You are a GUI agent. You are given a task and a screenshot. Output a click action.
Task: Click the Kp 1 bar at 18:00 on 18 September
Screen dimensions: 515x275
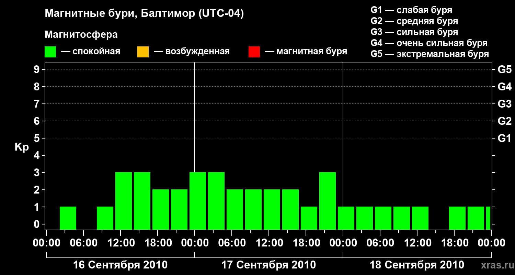coord(457,218)
